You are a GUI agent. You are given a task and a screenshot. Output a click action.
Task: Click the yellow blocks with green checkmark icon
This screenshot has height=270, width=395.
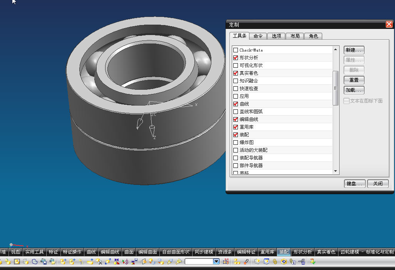(313, 262)
